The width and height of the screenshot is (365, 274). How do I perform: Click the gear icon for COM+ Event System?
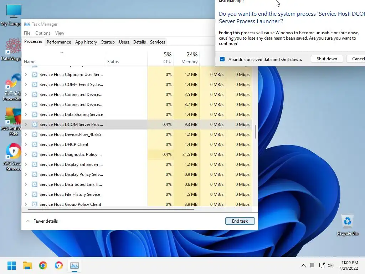point(35,85)
